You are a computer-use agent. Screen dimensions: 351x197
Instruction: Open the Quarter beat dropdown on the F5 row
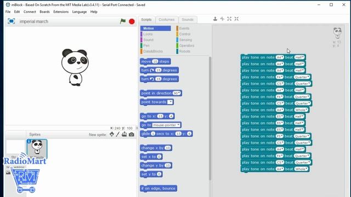(302, 136)
